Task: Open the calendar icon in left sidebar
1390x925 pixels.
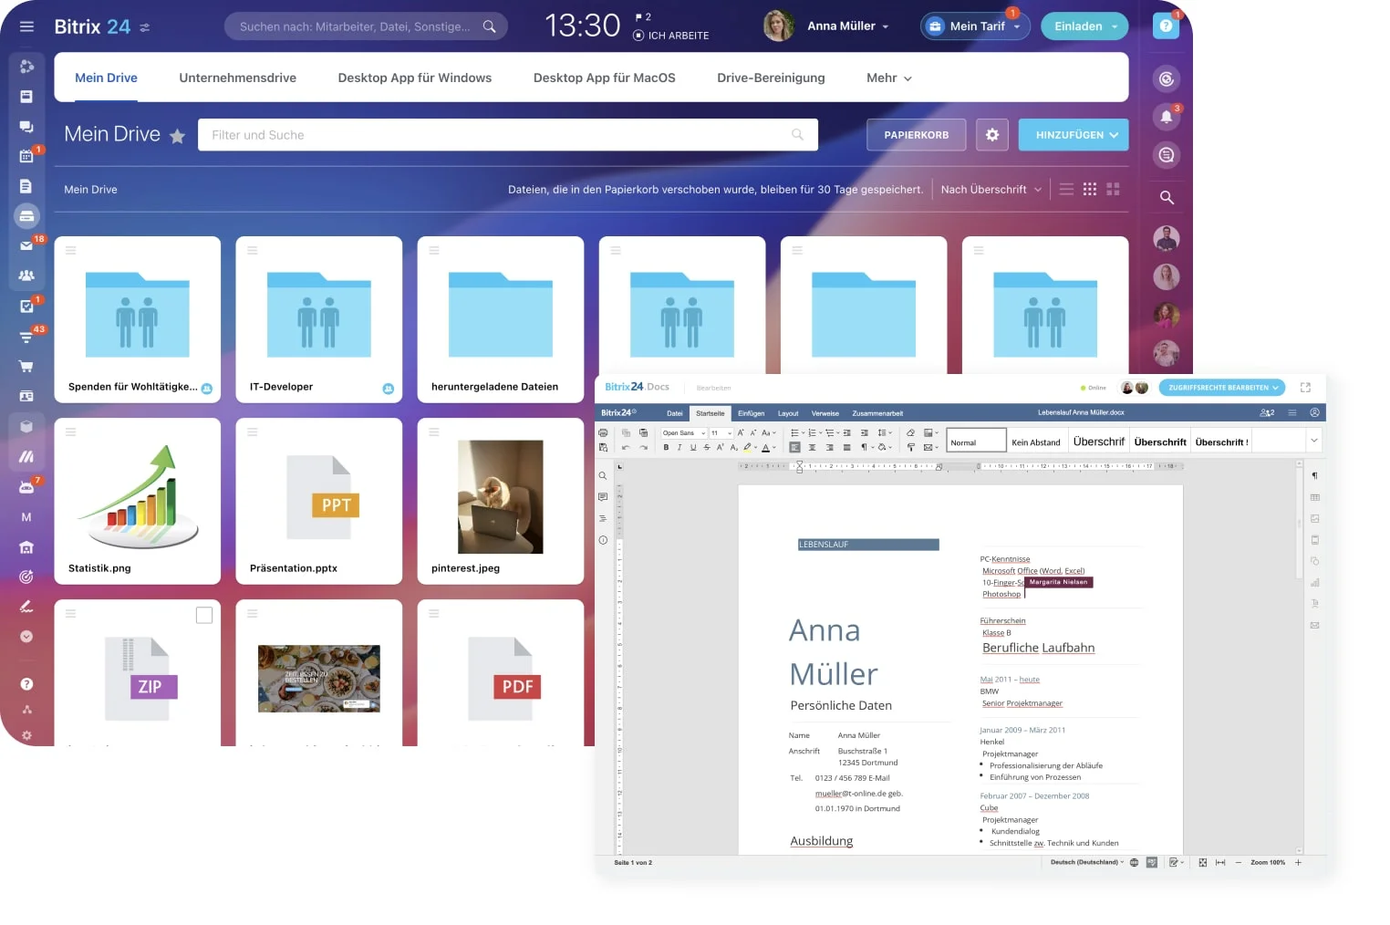Action: tap(26, 156)
